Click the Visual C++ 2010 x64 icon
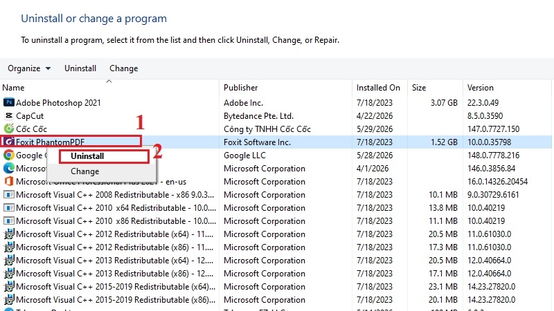The height and width of the screenshot is (311, 554). click(9, 208)
